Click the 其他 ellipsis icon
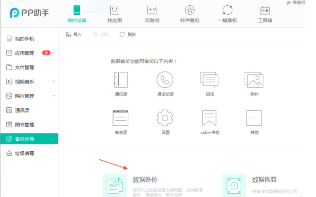Image resolution: width=316 pixels, height=197 pixels. coord(254,118)
